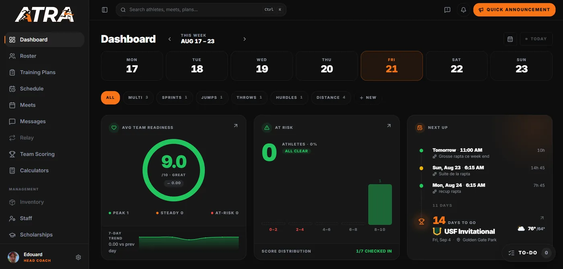Screen dimensions: 563x269
Task: Go to next week chevron
Action: pyautogui.click(x=245, y=39)
